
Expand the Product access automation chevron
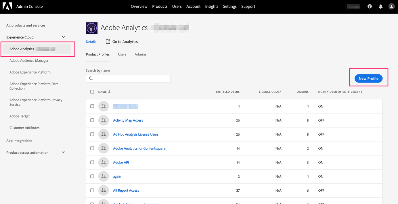[63, 153]
